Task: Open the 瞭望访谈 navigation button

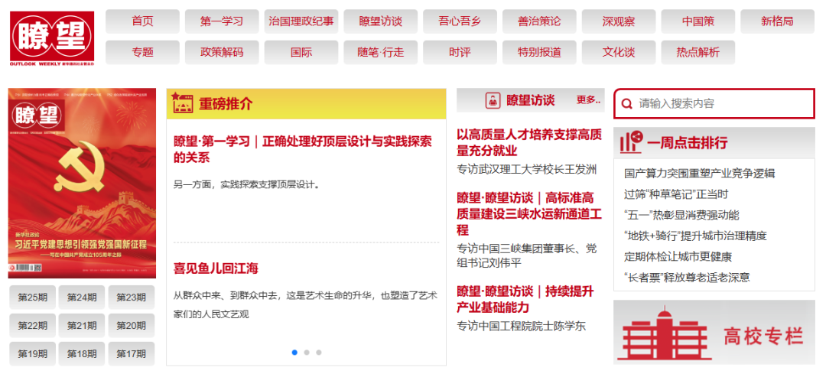Action: pos(380,21)
